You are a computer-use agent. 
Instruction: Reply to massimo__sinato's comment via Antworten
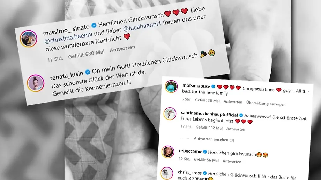122,49
